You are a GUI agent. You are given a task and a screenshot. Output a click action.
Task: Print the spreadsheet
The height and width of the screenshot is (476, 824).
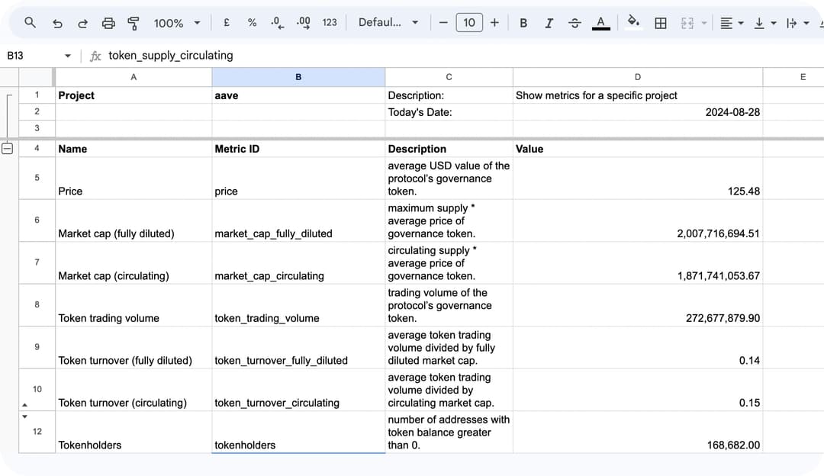(108, 23)
